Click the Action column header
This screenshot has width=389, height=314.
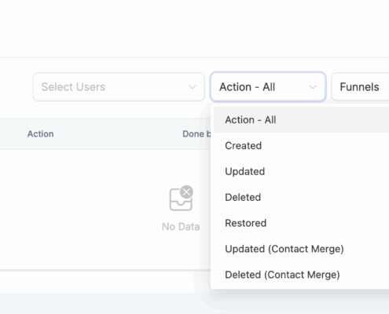pos(41,133)
